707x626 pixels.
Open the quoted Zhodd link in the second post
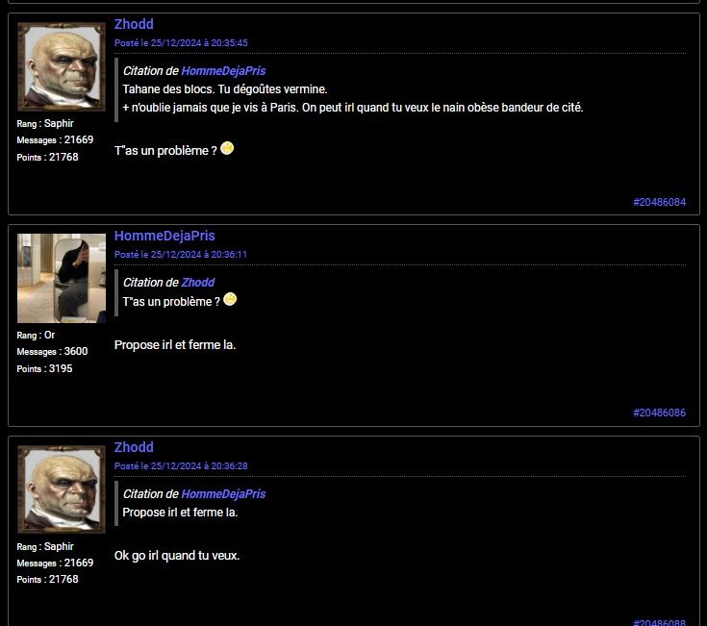198,283
